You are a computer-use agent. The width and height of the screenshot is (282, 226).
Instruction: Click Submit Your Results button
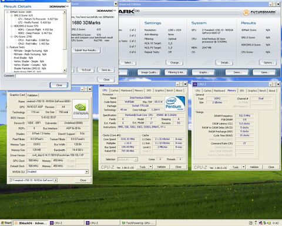point(86,50)
